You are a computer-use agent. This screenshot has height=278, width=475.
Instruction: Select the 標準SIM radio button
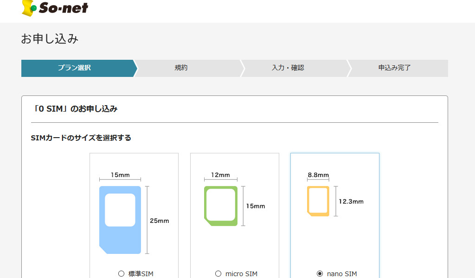coord(121,273)
